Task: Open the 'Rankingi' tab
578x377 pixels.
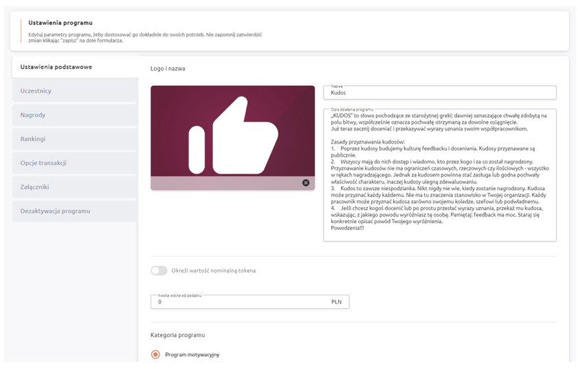Action: click(75, 139)
